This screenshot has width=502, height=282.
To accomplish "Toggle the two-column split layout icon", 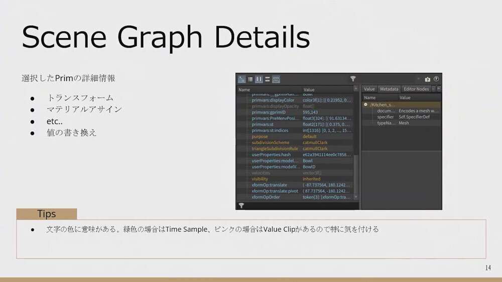I will pyautogui.click(x=259, y=79).
